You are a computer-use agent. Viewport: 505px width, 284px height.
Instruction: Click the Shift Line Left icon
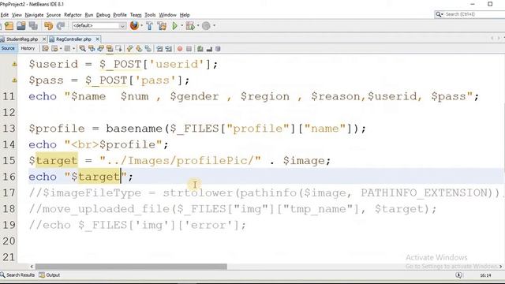pos(159,49)
